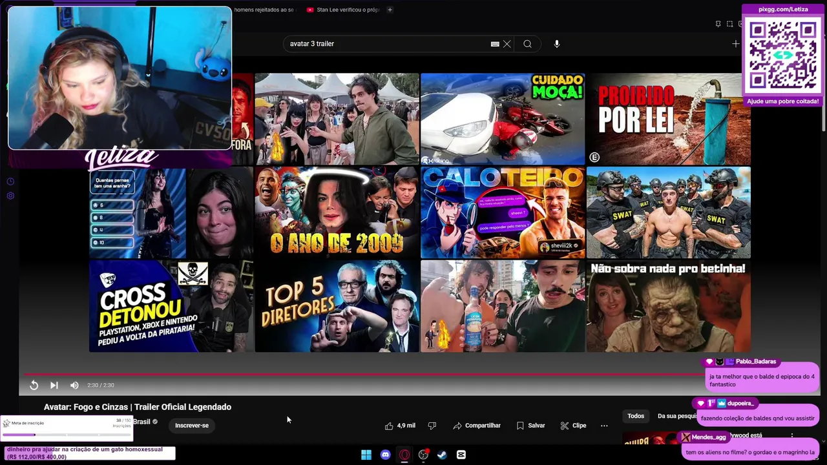This screenshot has width=827, height=465.
Task: Like the video with 4,9 mil likes
Action: (399, 426)
